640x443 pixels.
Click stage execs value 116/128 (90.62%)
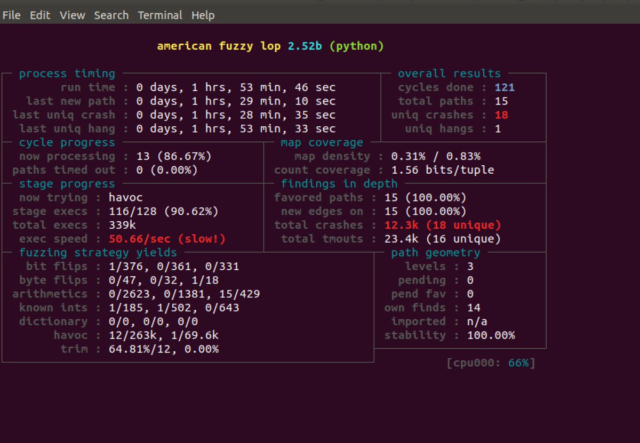point(163,212)
